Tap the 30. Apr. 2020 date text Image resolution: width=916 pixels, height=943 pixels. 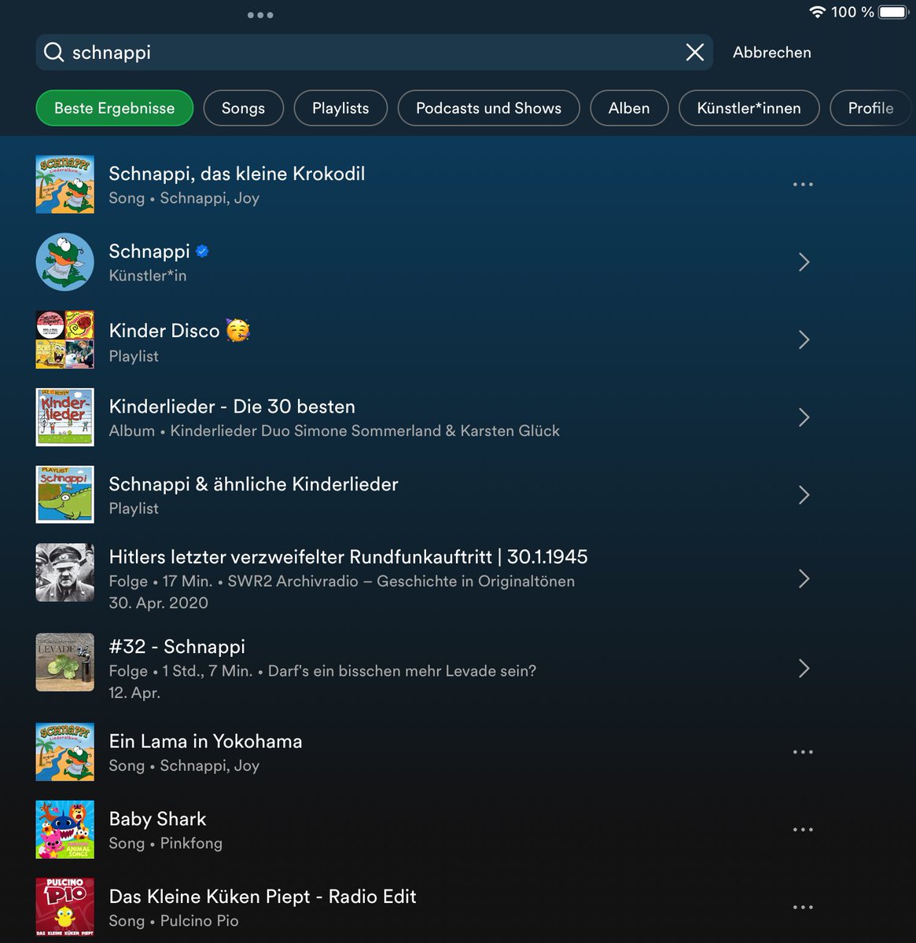[158, 604]
